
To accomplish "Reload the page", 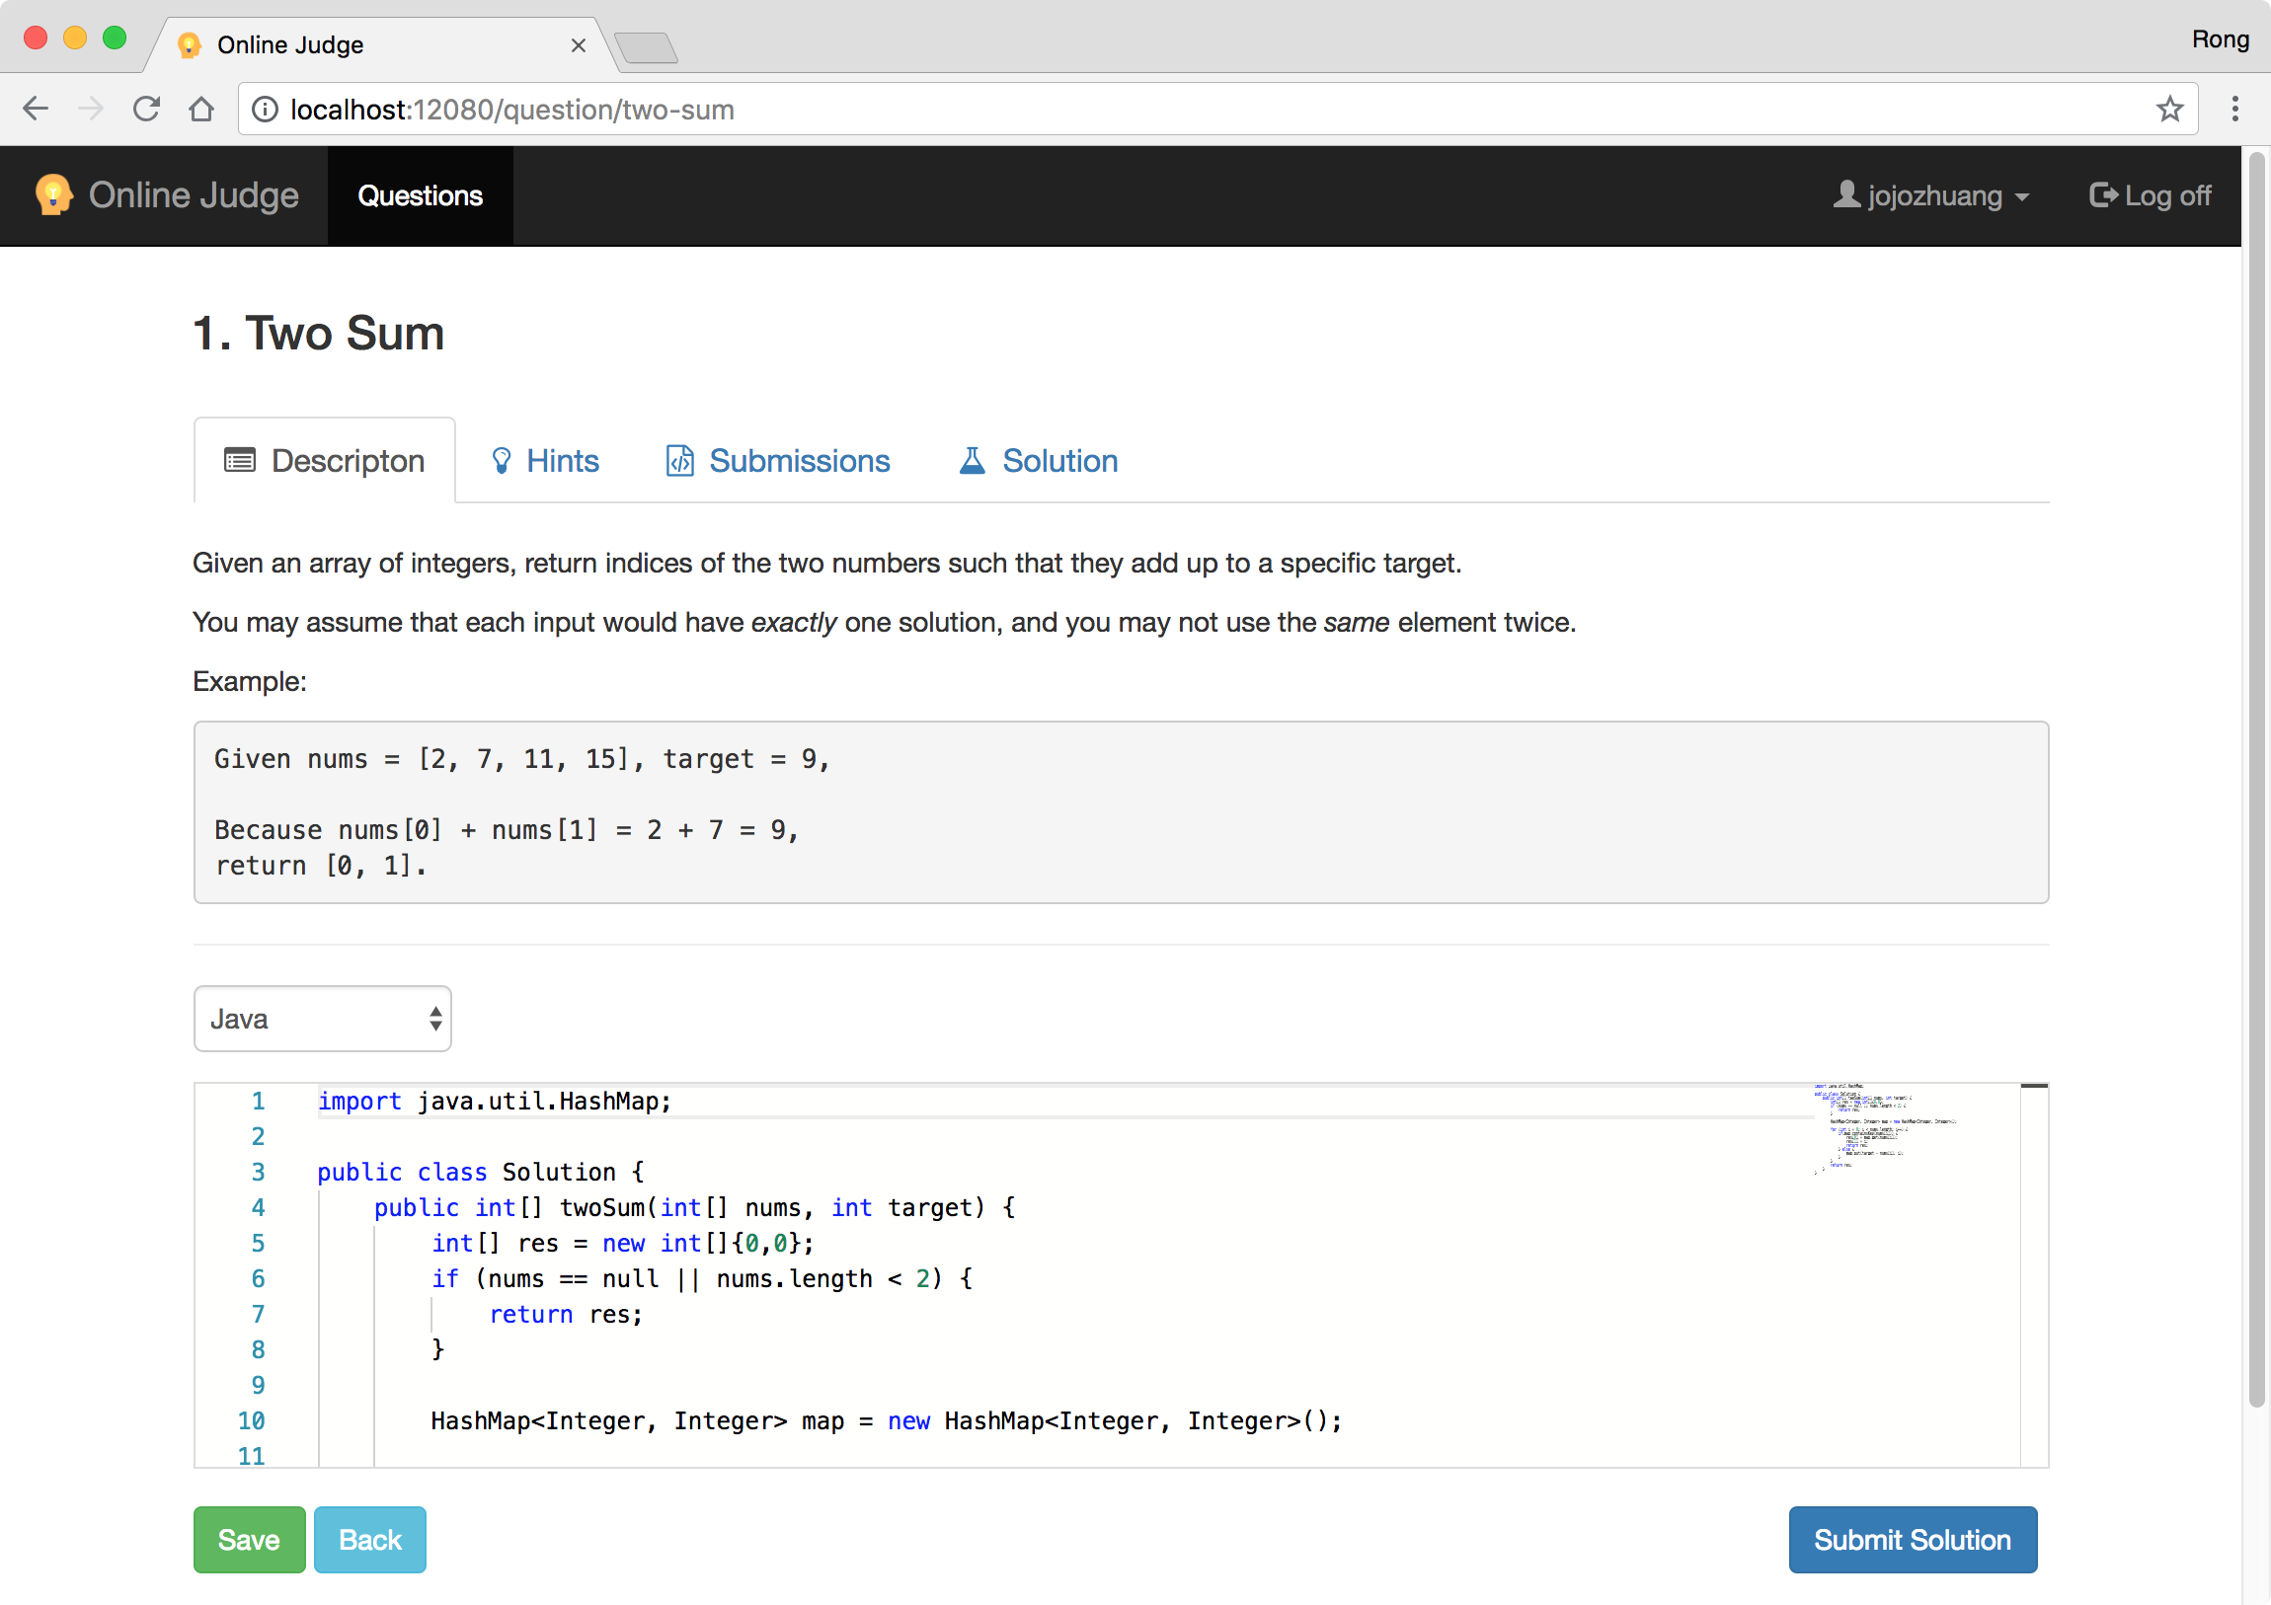I will pos(146,109).
